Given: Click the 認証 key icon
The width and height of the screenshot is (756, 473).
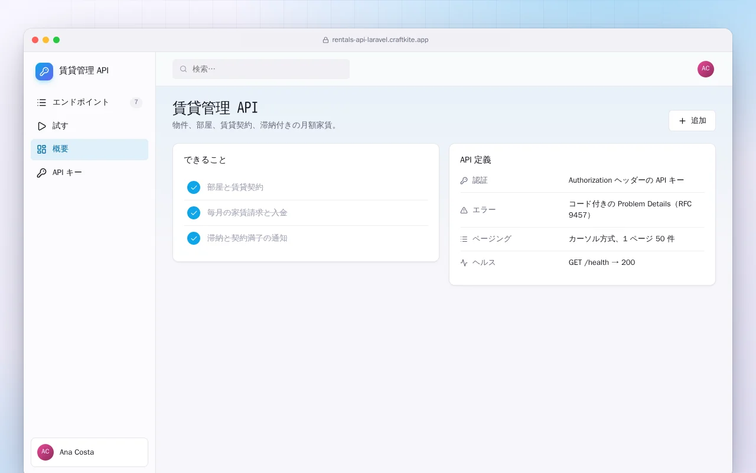Looking at the screenshot, I should 464,180.
